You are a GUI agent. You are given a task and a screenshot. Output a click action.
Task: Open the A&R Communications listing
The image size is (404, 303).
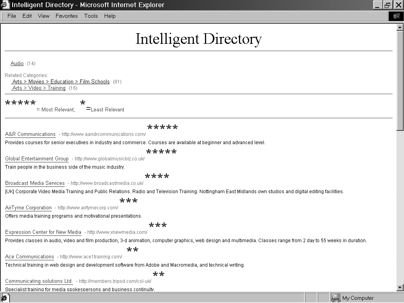(x=30, y=134)
